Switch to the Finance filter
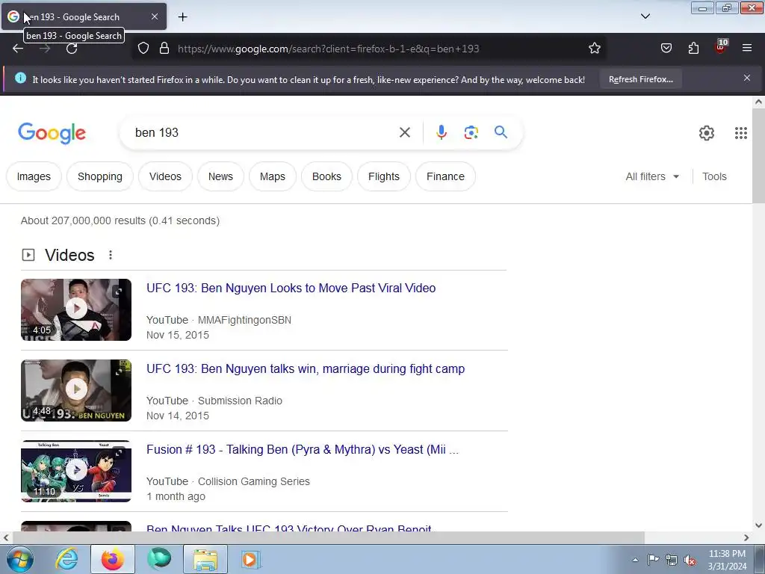The width and height of the screenshot is (765, 574). point(445,176)
